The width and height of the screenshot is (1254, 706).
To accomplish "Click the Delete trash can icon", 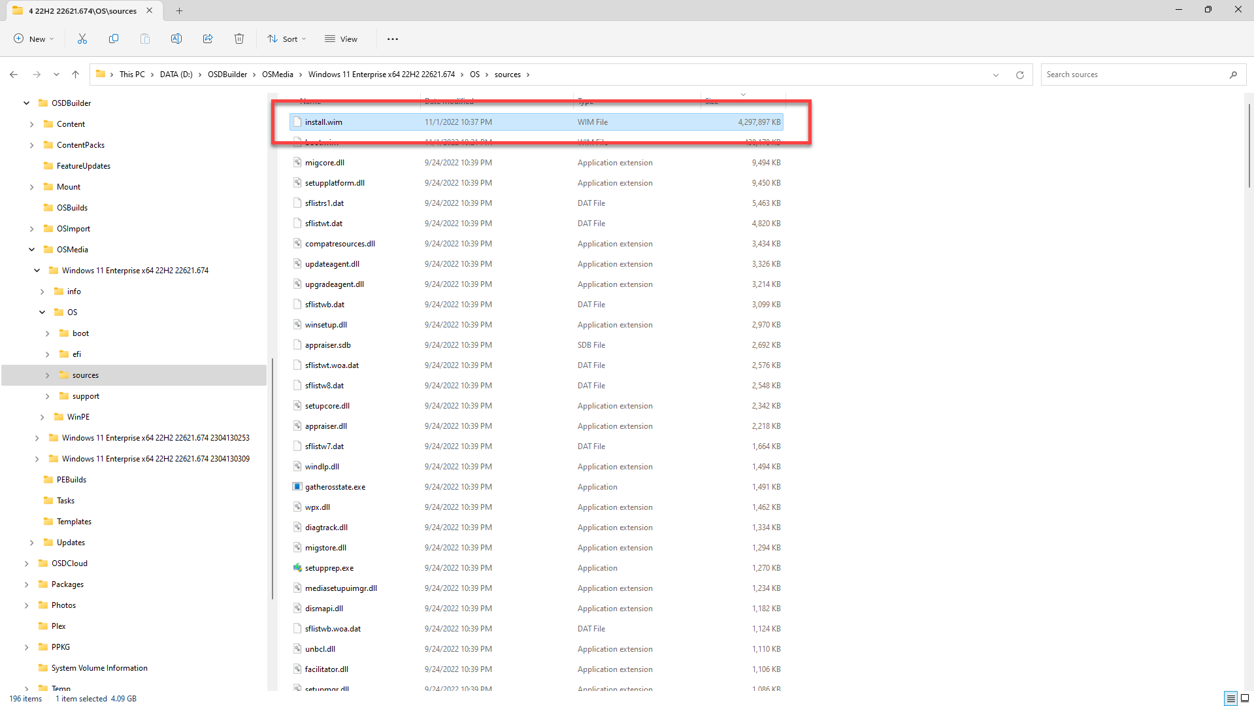I will pyautogui.click(x=239, y=39).
